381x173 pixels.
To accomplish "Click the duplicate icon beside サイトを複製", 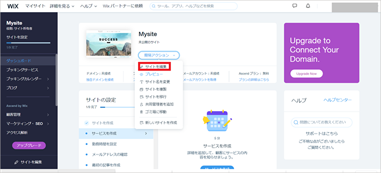I will tap(142, 90).
